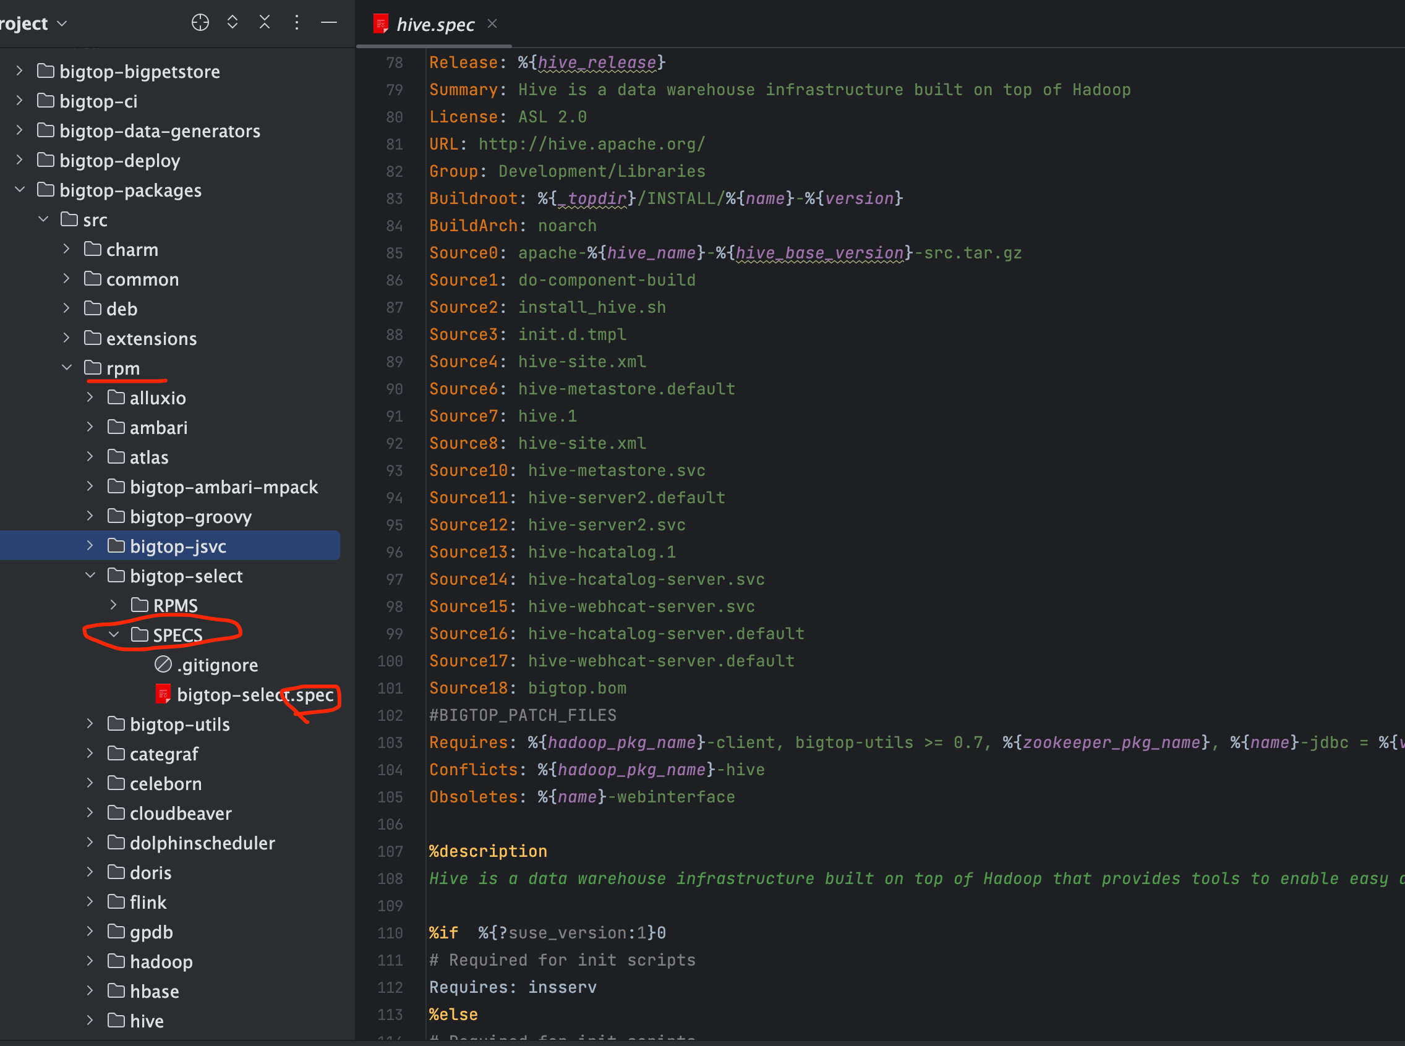Click line number 103 in the gutter

pos(390,742)
